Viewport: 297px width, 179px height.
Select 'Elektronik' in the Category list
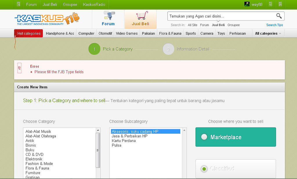(x=34, y=159)
